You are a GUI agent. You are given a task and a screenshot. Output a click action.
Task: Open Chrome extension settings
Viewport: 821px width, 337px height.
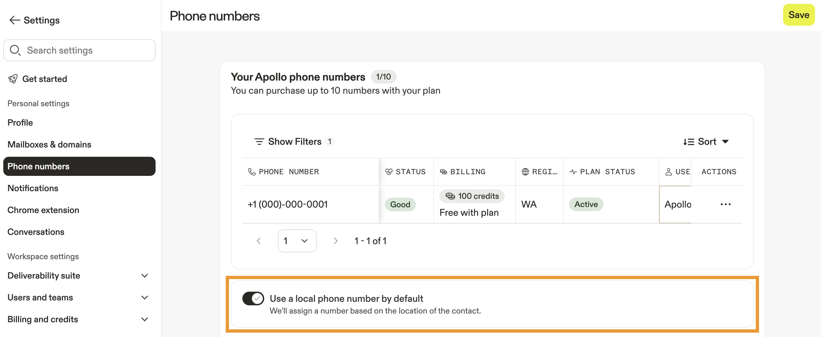(43, 210)
